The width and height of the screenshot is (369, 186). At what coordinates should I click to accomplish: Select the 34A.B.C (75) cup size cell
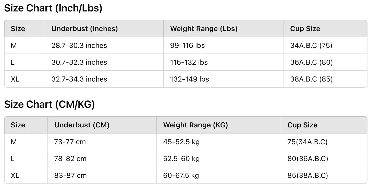311,46
